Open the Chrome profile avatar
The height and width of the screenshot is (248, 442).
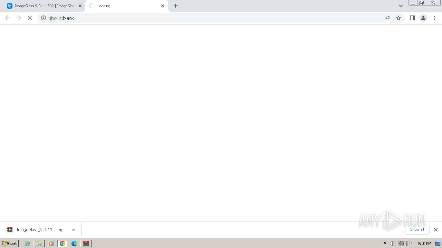[x=423, y=18]
